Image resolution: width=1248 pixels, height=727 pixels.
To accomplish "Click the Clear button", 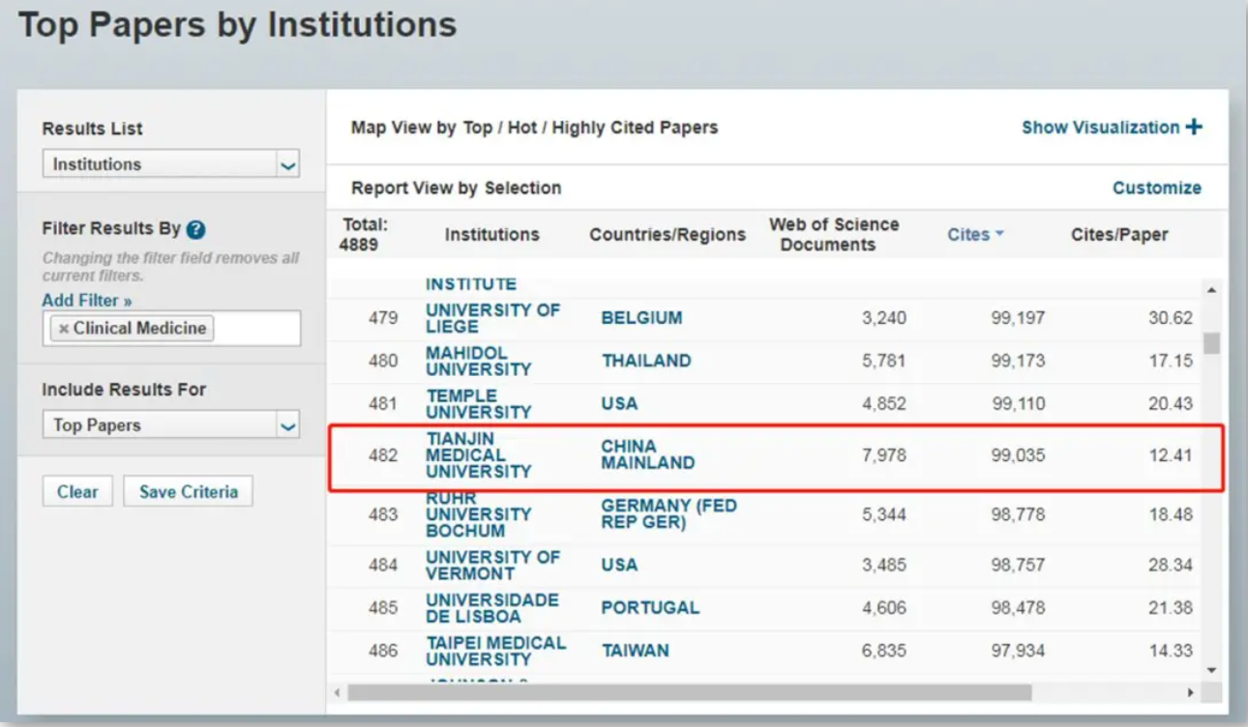I will coord(77,491).
